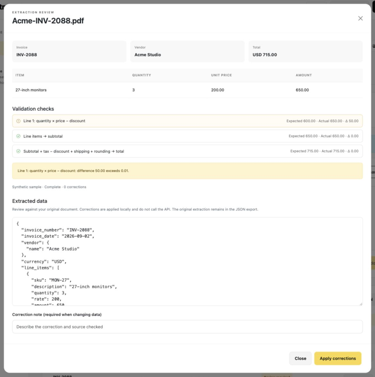375x377 pixels.
Task: Click the UNIT PRICE column header
Action: point(221,75)
